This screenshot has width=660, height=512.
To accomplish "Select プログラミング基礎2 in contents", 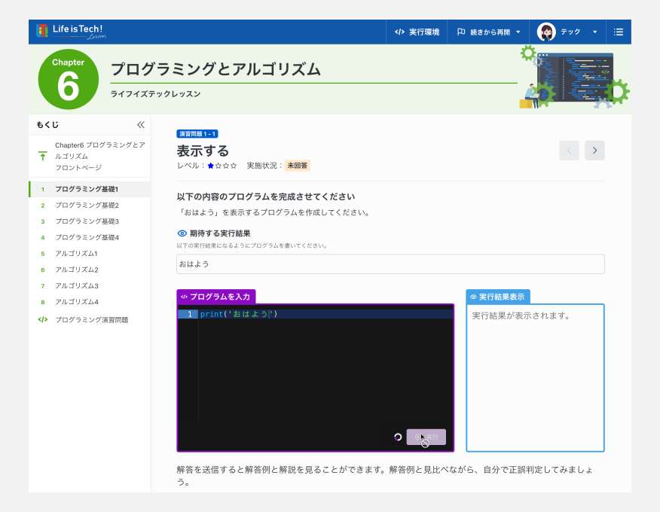I will tap(89, 206).
